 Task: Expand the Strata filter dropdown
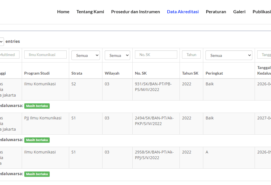[86, 55]
